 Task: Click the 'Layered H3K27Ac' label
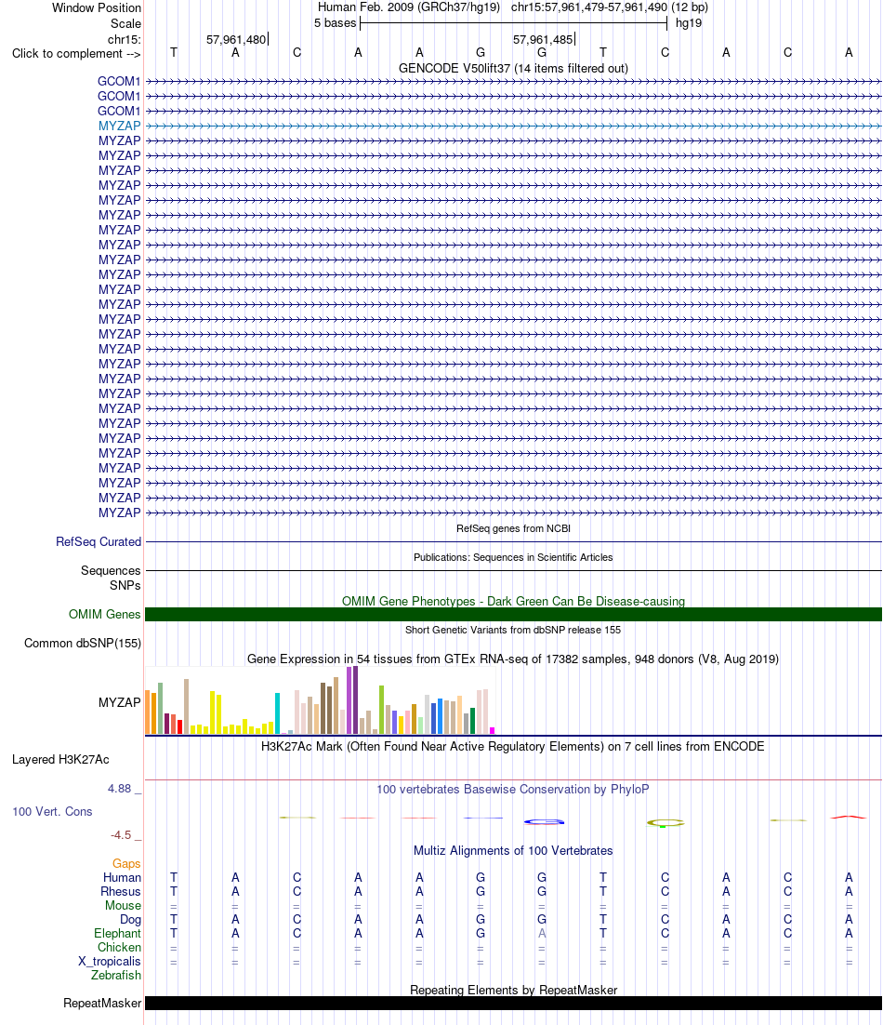(60, 760)
